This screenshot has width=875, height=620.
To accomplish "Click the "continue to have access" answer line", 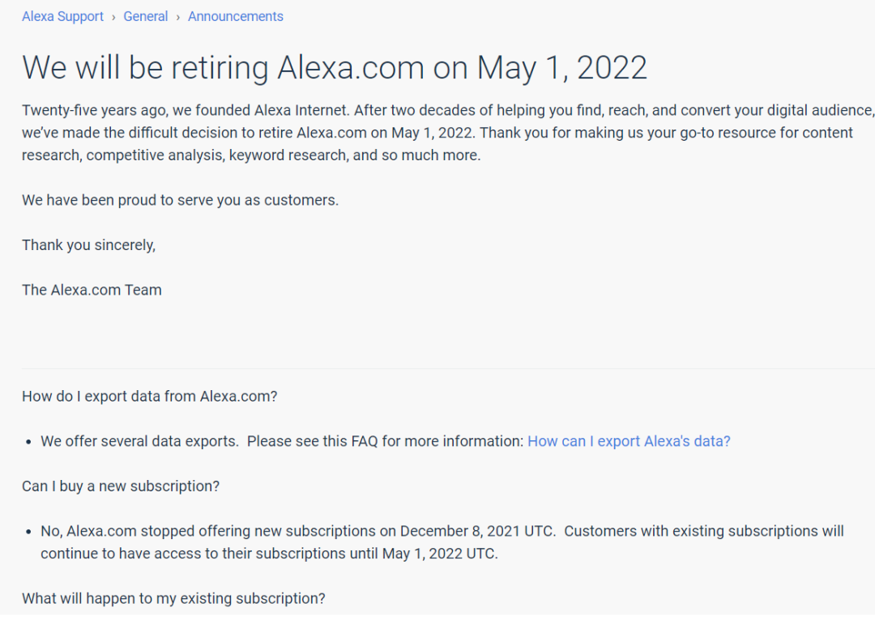I will coord(269,554).
